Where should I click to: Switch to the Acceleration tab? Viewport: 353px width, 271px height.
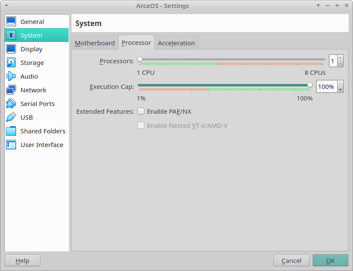[176, 43]
